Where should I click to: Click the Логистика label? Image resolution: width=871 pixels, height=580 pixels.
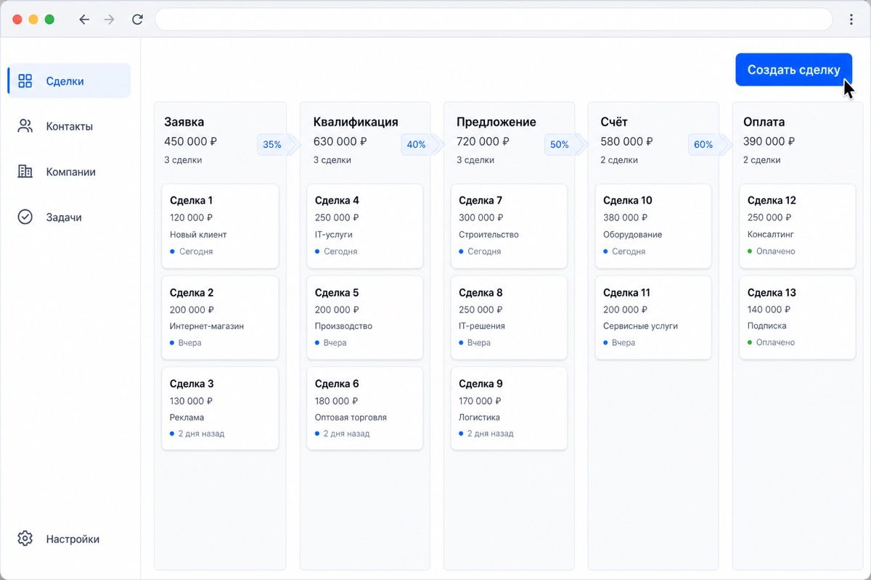pos(481,418)
